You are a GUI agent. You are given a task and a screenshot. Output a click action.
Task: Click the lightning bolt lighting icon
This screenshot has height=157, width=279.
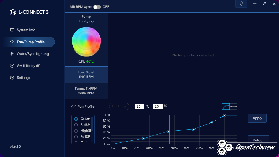[x=12, y=54]
